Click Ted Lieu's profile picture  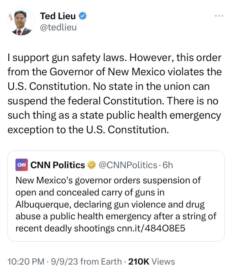(x=21, y=22)
